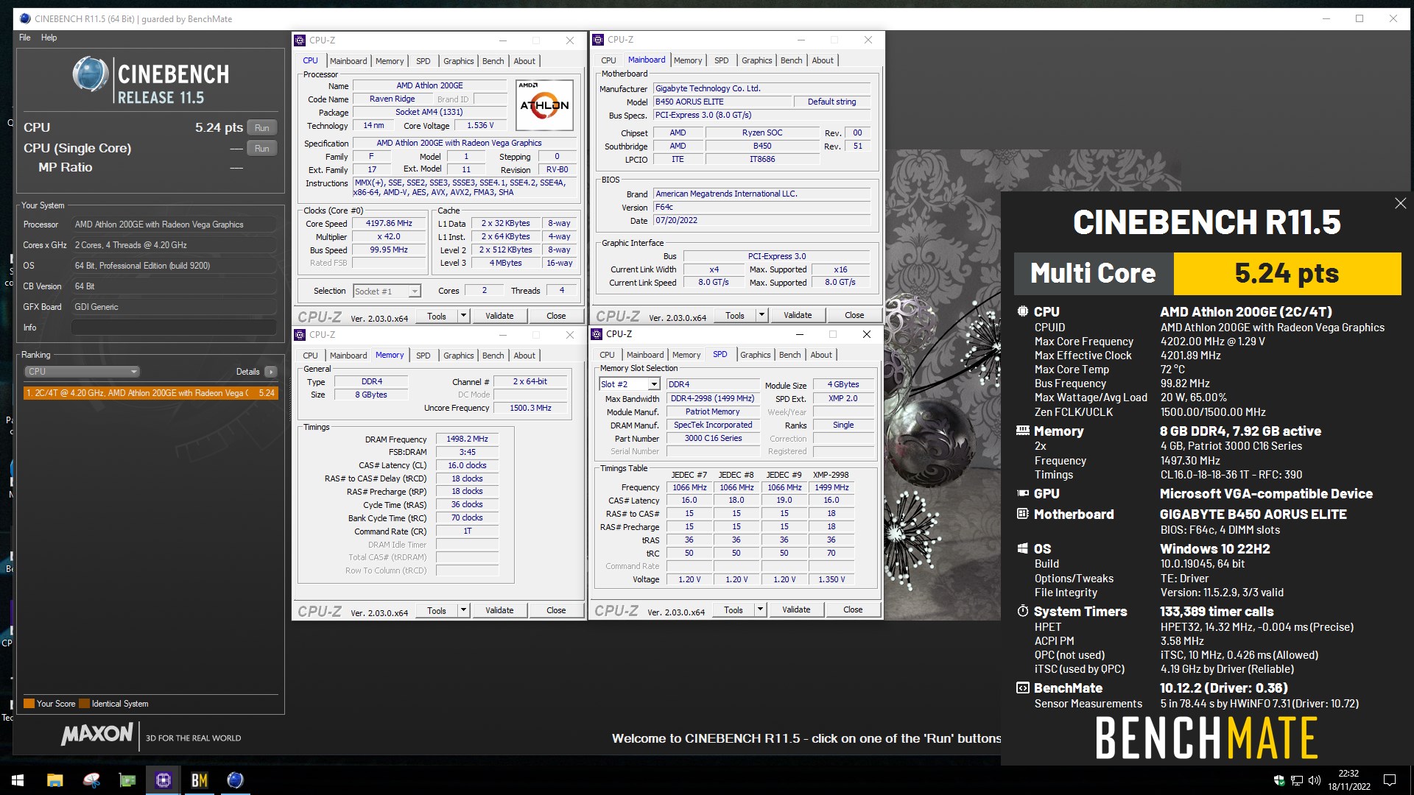Screen dimensions: 1414x795
Task: Click the BIOS version F64c field
Action: [762, 207]
